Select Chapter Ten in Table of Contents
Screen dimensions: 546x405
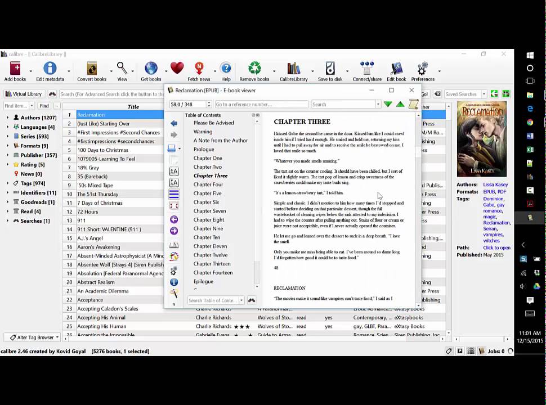coord(207,237)
